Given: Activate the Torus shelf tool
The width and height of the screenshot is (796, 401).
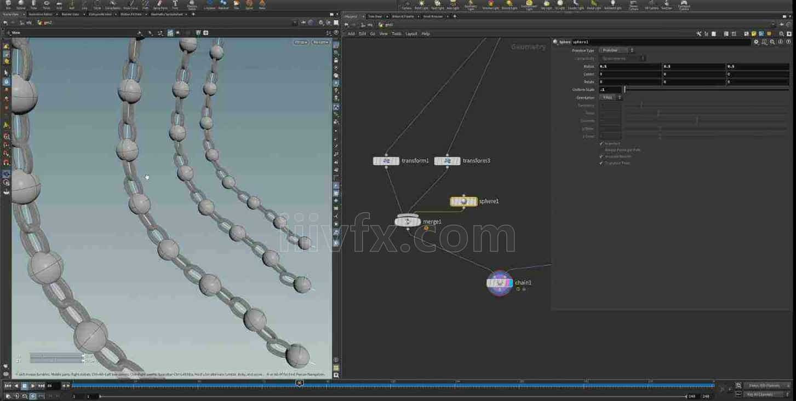Looking at the screenshot, I should point(47,4).
